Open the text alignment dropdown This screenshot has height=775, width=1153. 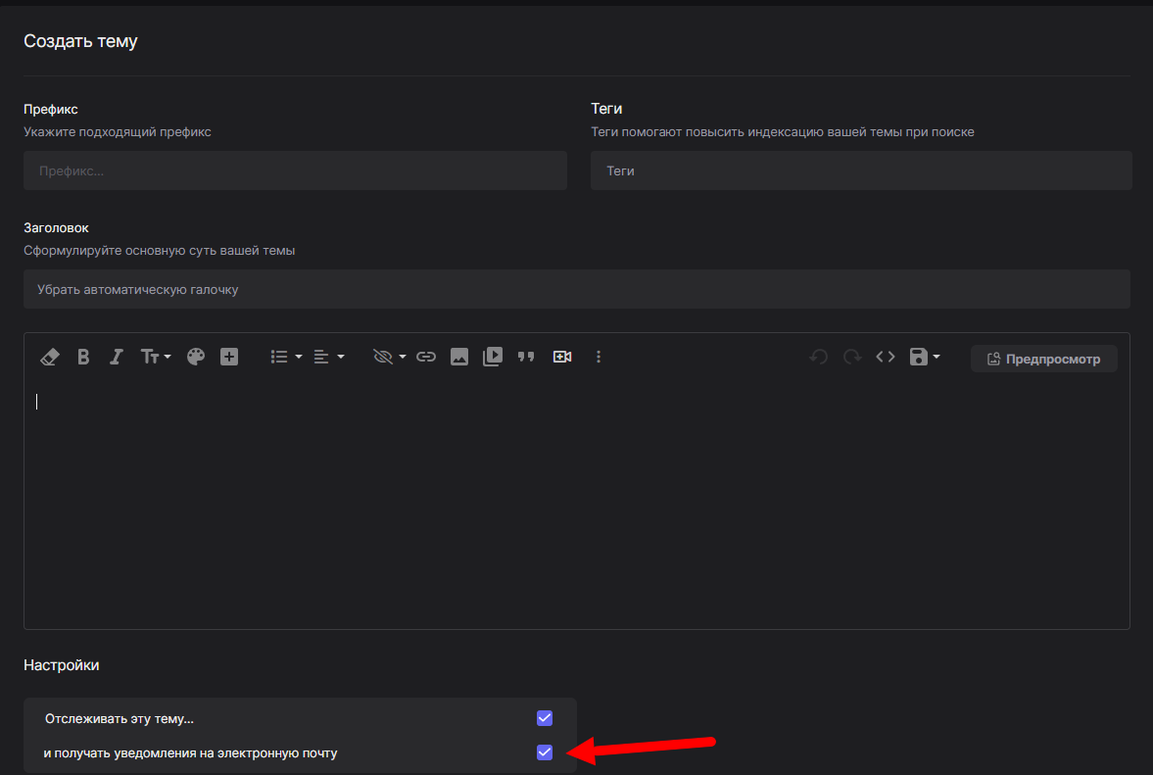(329, 358)
